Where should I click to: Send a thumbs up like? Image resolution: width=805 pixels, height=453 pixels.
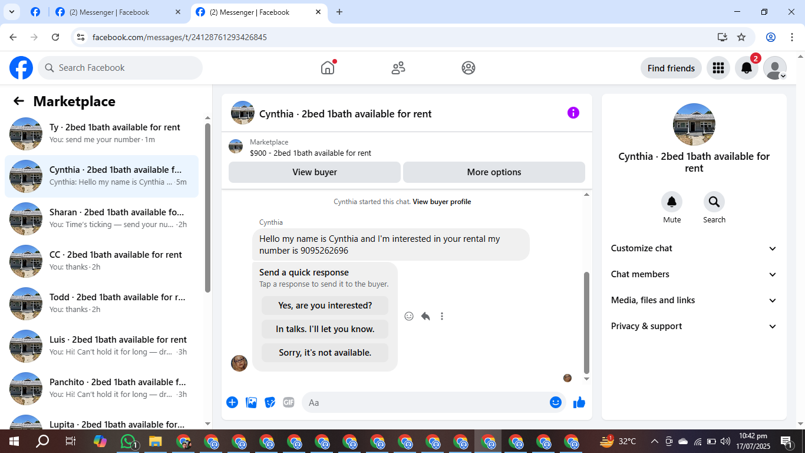tap(579, 402)
